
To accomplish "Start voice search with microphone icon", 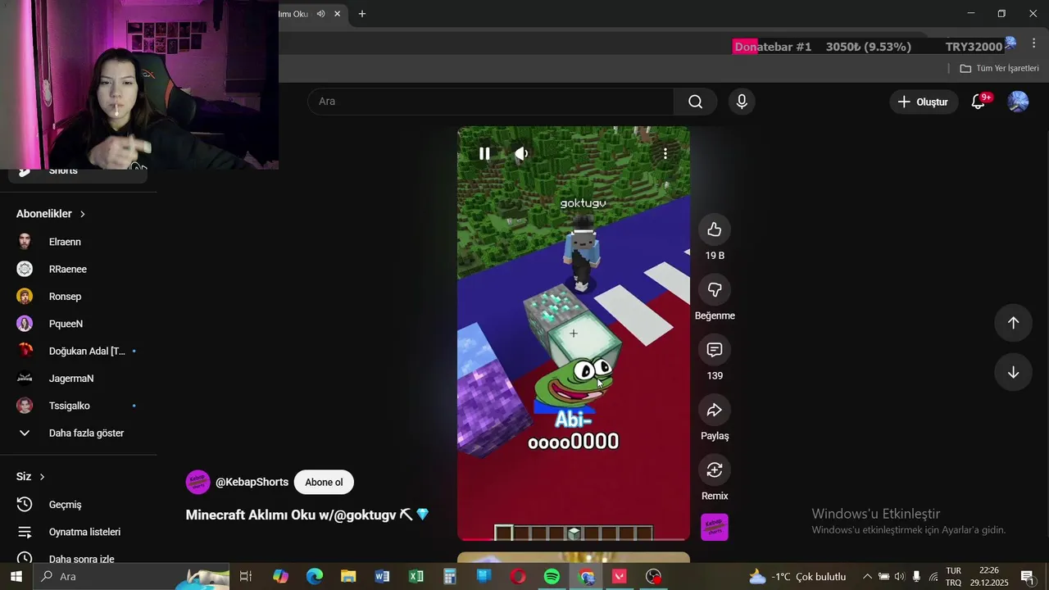I will pyautogui.click(x=742, y=102).
